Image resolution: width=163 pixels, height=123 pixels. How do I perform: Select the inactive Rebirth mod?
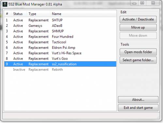point(60,69)
